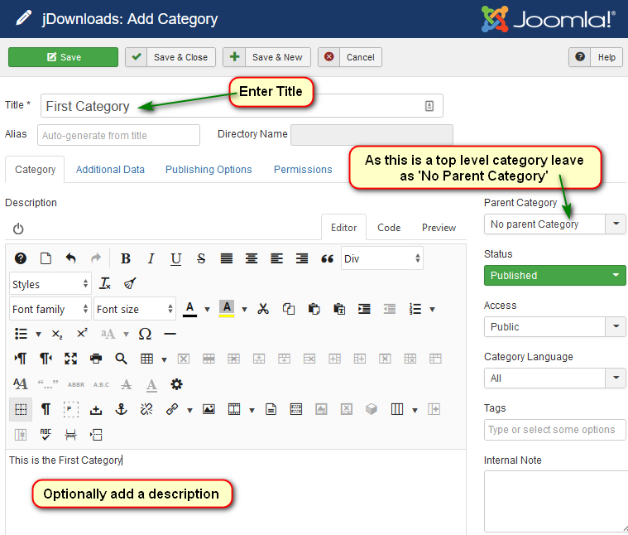The height and width of the screenshot is (535, 628).
Task: Click the editor Help question-mark icon
Action: [x=21, y=258]
